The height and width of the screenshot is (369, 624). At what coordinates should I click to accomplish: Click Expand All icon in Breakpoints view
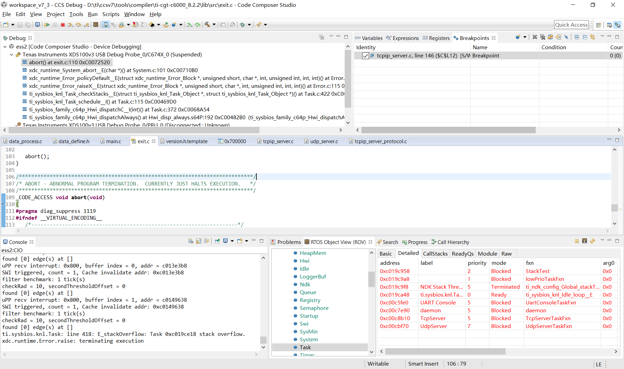coord(577,37)
